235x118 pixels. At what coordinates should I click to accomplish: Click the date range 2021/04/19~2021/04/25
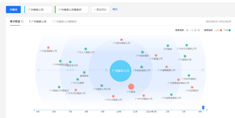(218, 21)
